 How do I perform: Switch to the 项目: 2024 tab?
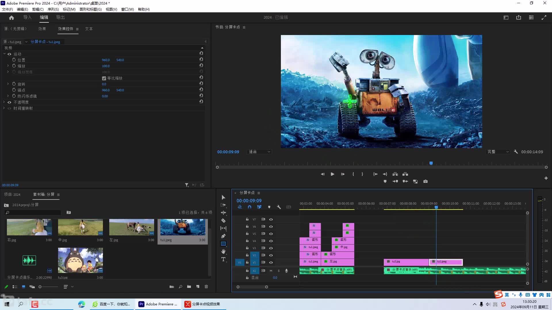pyautogui.click(x=12, y=194)
